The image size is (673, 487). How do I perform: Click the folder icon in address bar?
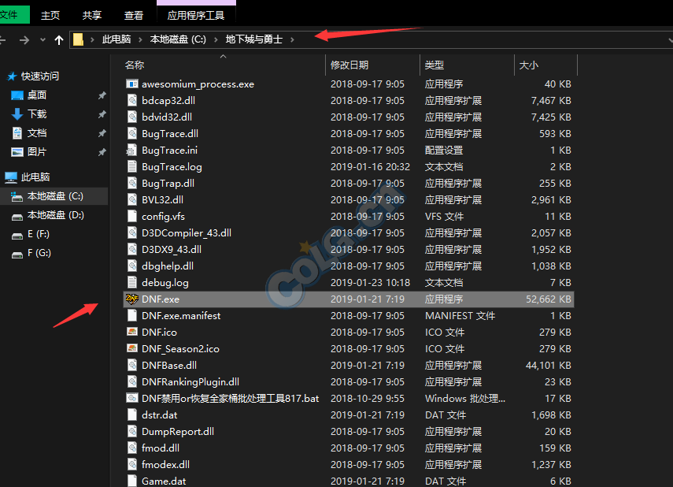[78, 39]
